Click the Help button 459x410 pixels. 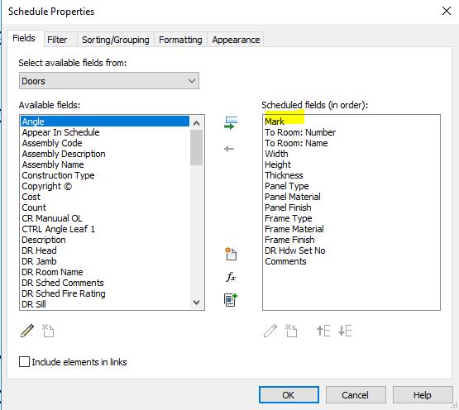423,395
